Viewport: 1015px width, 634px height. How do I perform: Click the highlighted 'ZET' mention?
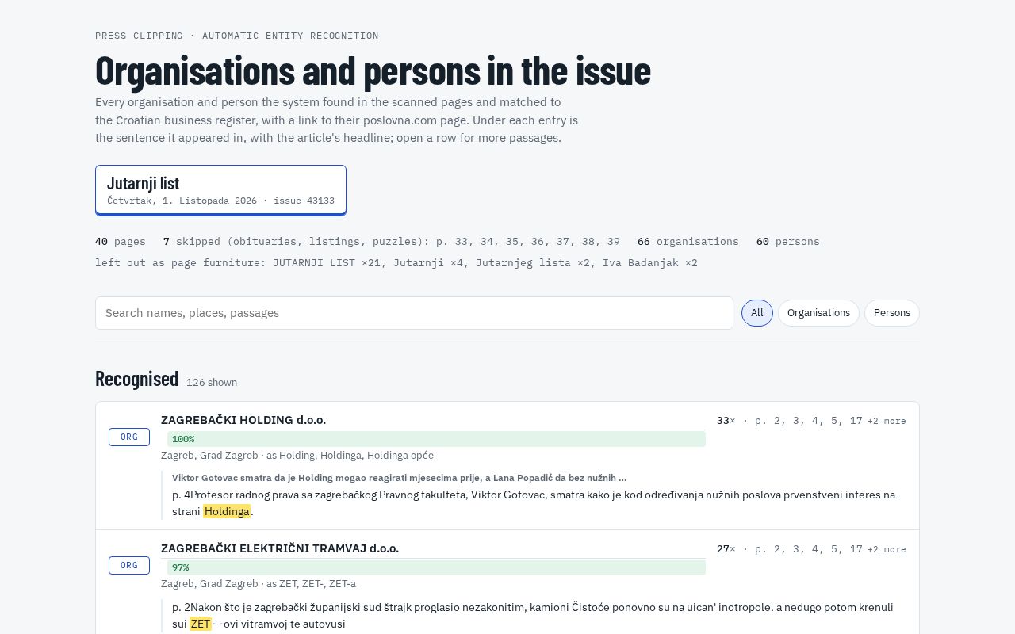[201, 624]
